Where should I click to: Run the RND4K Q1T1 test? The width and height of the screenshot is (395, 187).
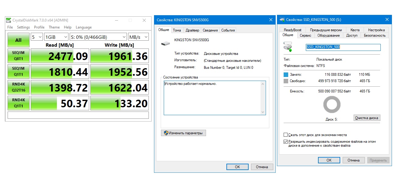point(19,103)
